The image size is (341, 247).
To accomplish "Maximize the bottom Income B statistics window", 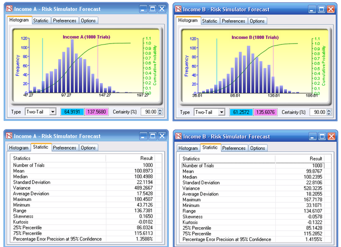I will point(322,137).
